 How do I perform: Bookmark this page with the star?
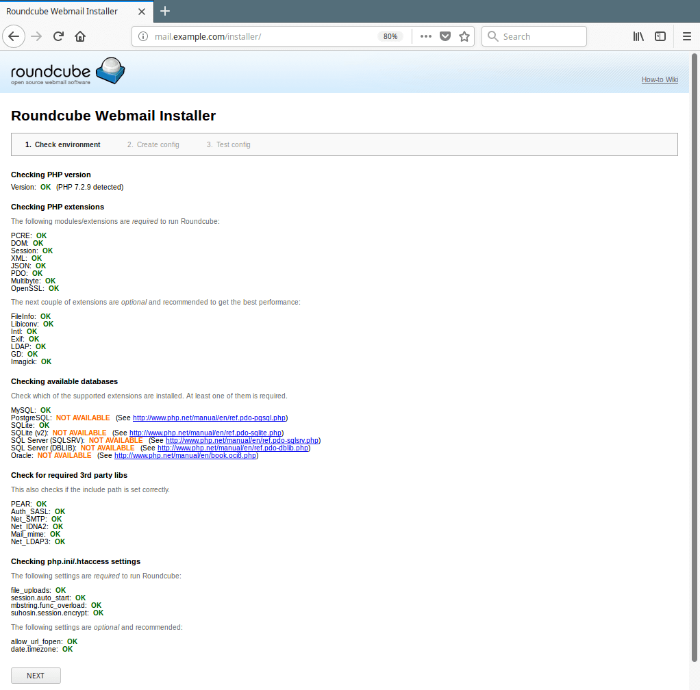(x=464, y=36)
